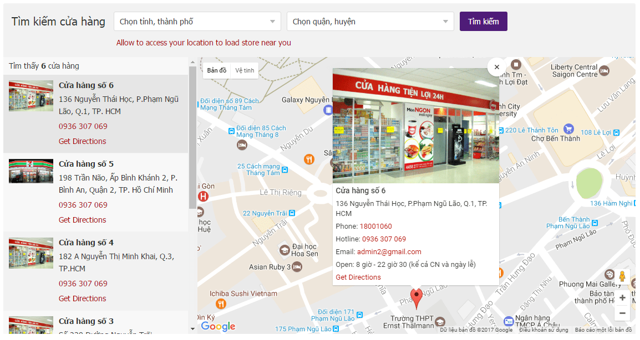Zoom out the map with minus

coord(622,313)
